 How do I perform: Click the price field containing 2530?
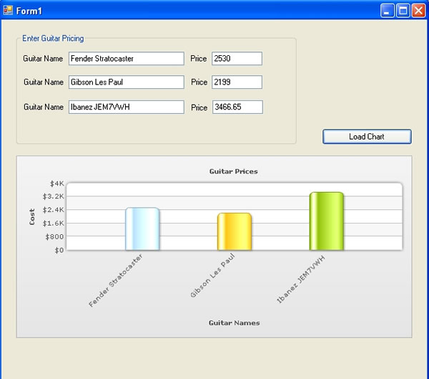click(237, 59)
